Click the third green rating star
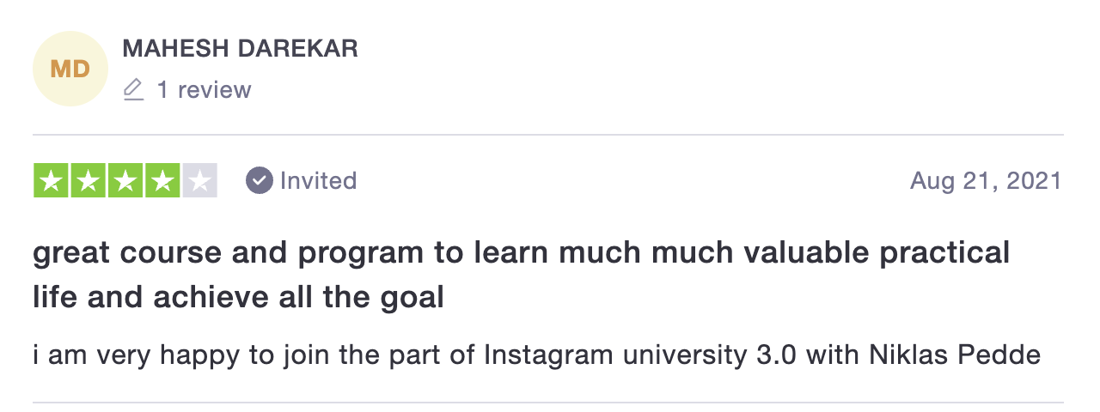 tap(125, 180)
